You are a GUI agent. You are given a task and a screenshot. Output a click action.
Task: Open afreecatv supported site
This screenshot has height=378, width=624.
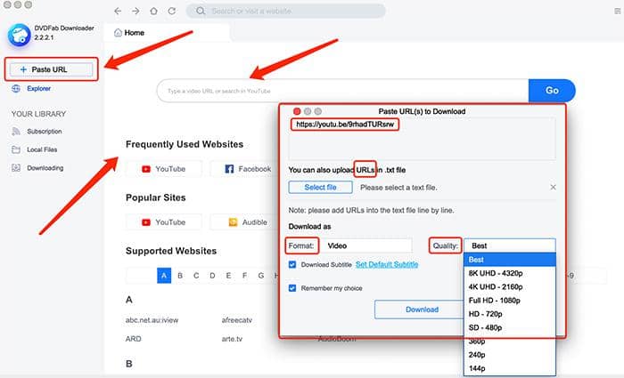[237, 320]
